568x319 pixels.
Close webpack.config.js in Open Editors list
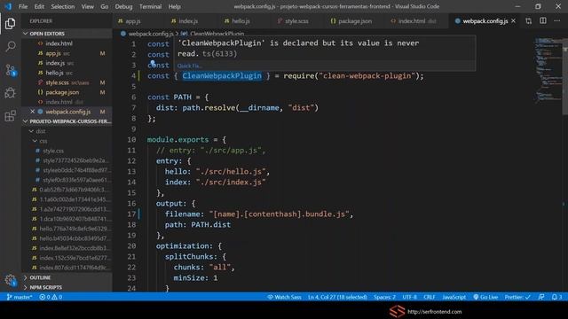32,112
